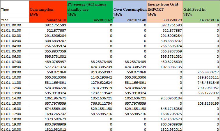Screen dimensions: 220x131
Task: Select time cell 01.01. 17:00
Action: [x=15, y=114]
